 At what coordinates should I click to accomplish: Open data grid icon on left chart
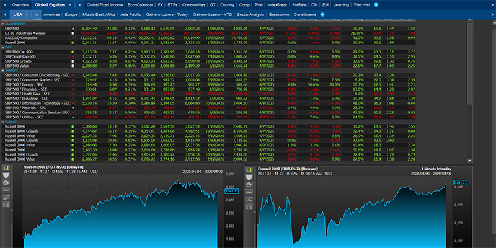coord(6,205)
